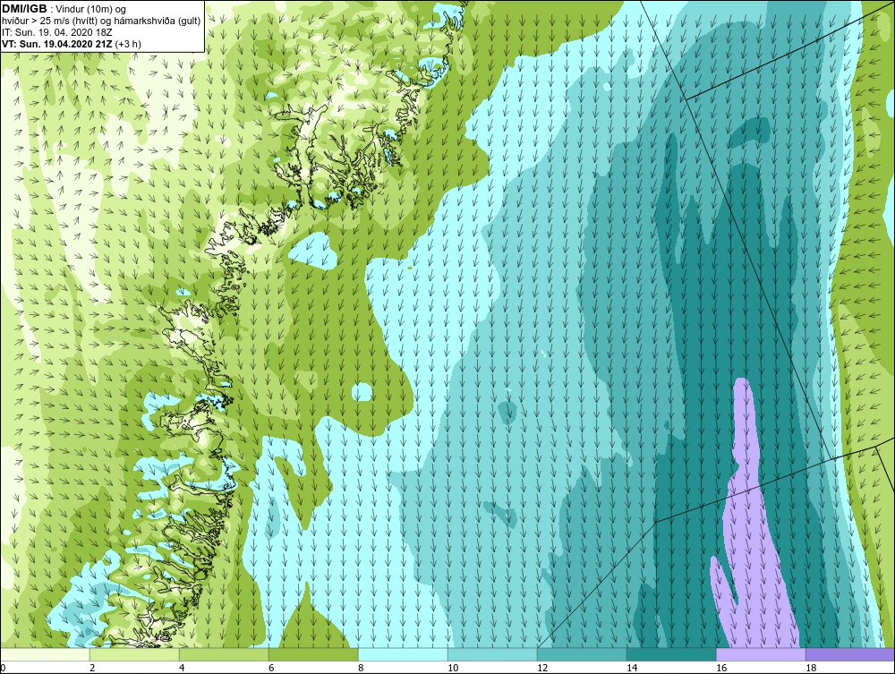Image resolution: width=895 pixels, height=674 pixels.
Task: Click the 18+ m/s purple legend swatch
Action: [x=850, y=654]
